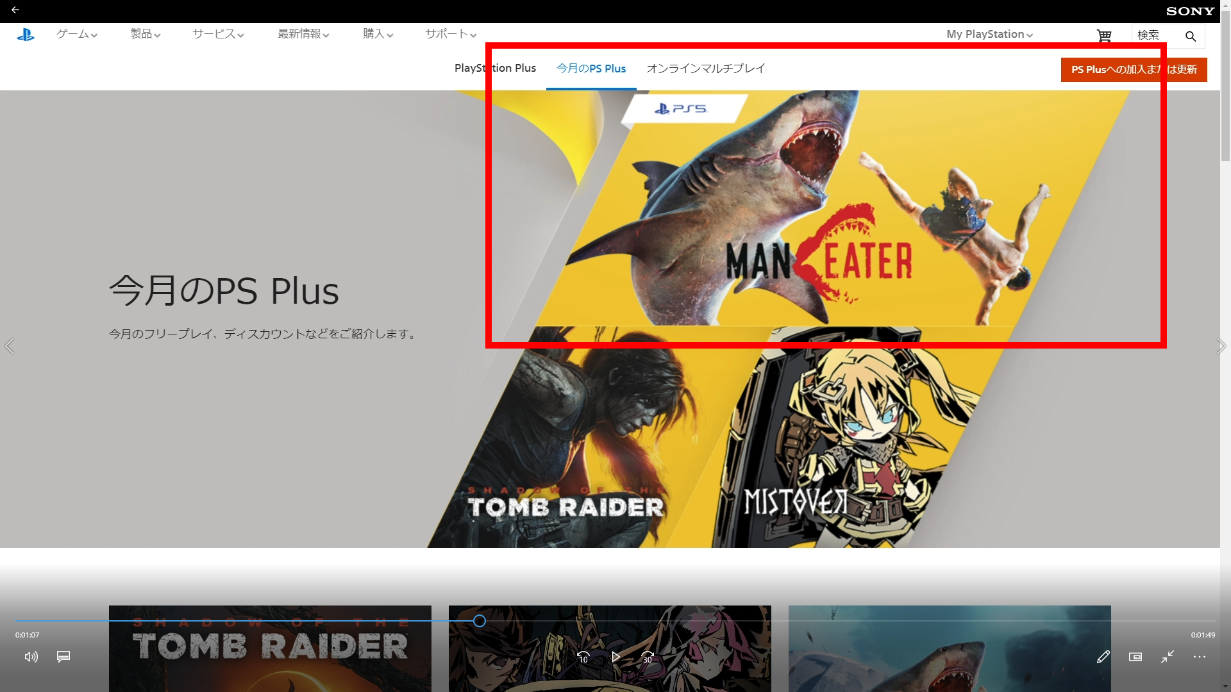Expand the サービス menu
This screenshot has width=1231, height=692.
219,34
